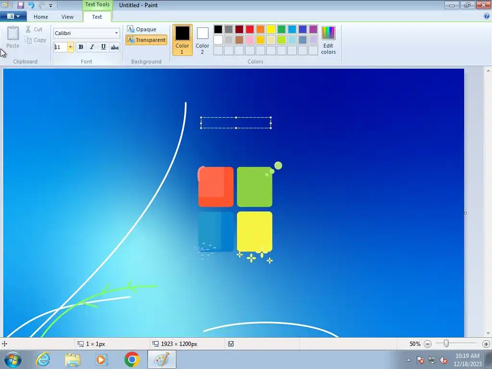
Task: Switch to the View tab
Action: click(x=67, y=17)
